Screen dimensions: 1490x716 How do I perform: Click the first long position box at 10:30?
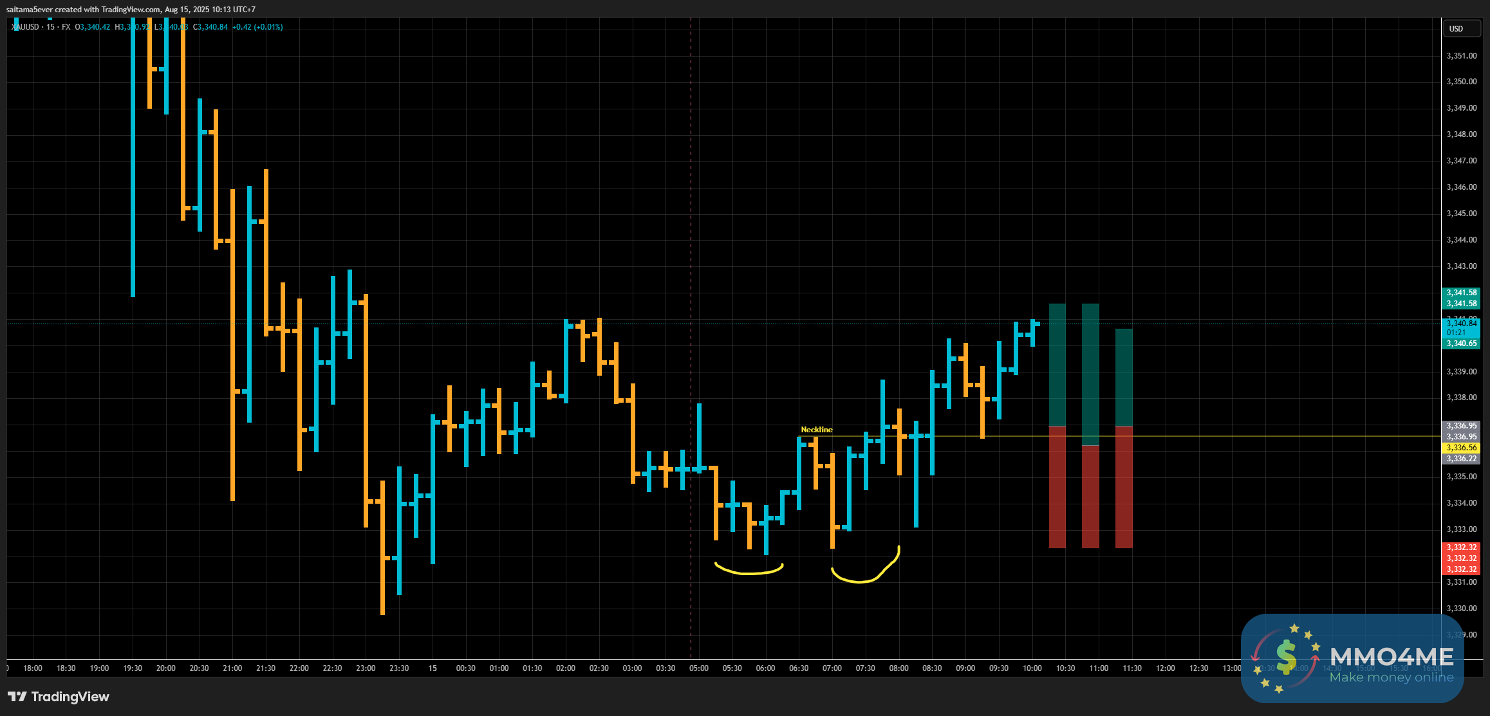[x=1057, y=425]
